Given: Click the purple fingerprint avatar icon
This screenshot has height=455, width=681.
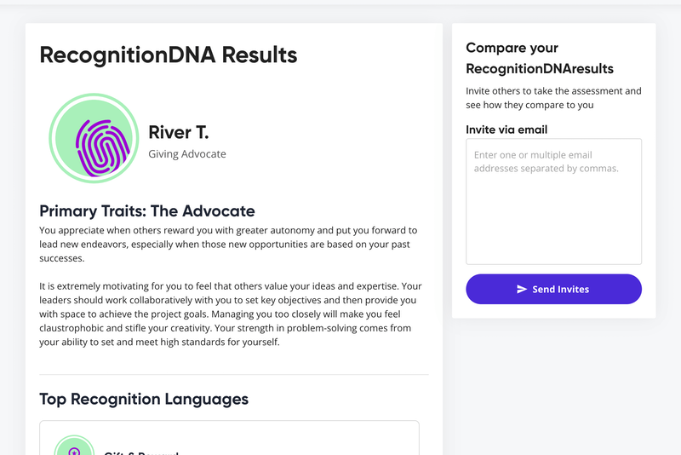Looking at the screenshot, I should pyautogui.click(x=102, y=148).
